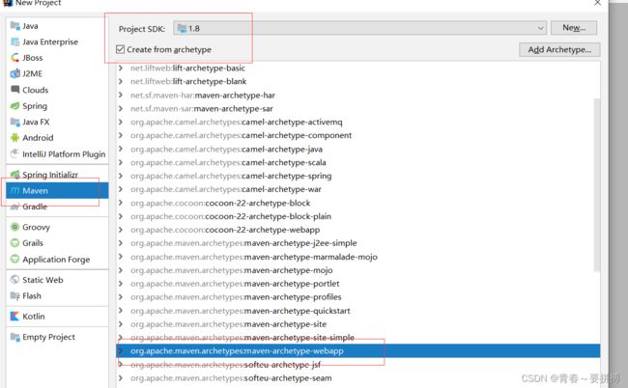Select Static Web project type label
This screenshot has width=628, height=388.
(x=43, y=280)
